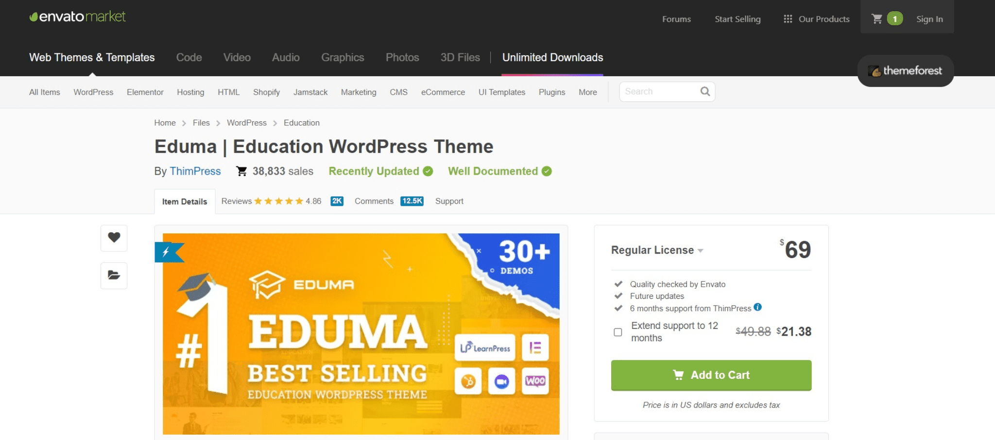Go to Education breadcrumb

coord(302,123)
